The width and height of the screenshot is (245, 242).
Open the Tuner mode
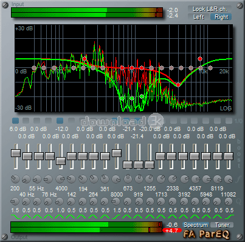[x=222, y=225]
